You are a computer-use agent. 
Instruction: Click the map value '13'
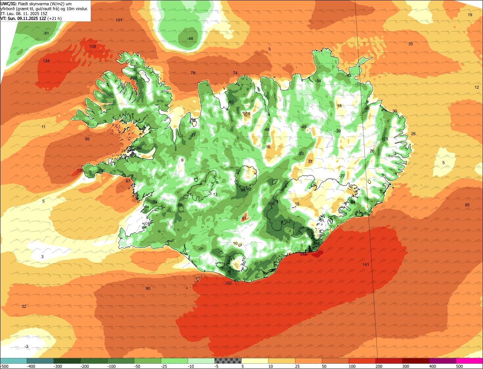(x=215, y=194)
